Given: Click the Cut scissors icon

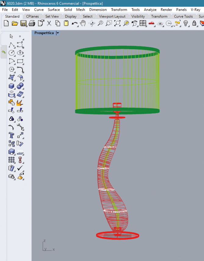Looking at the screenshot, I should [49, 23].
